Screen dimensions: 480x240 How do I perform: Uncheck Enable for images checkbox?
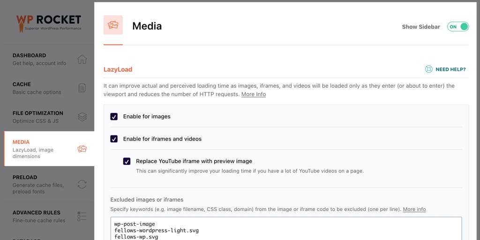[114, 117]
